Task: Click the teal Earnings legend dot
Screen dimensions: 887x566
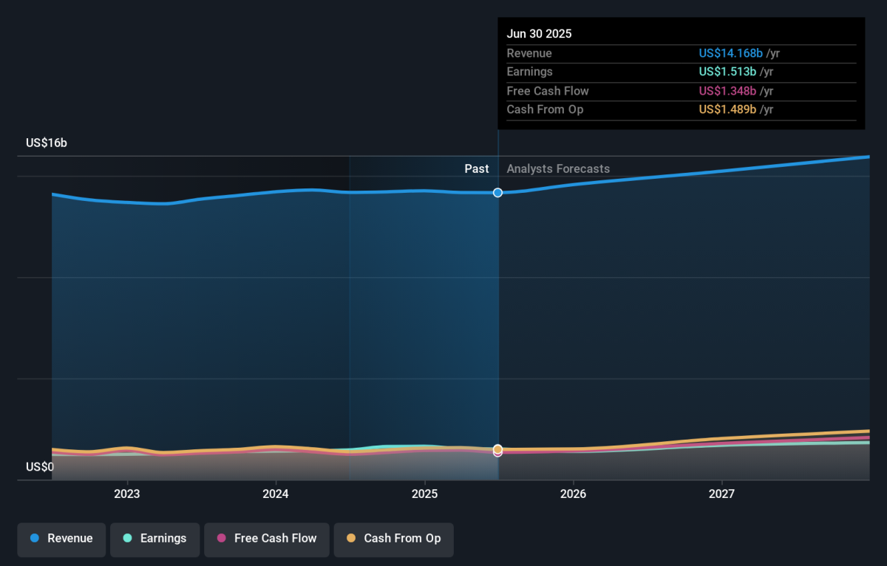Action: point(128,539)
